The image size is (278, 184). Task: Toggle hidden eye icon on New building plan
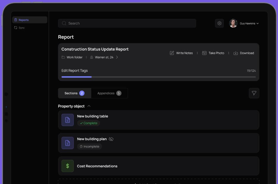tap(111, 139)
